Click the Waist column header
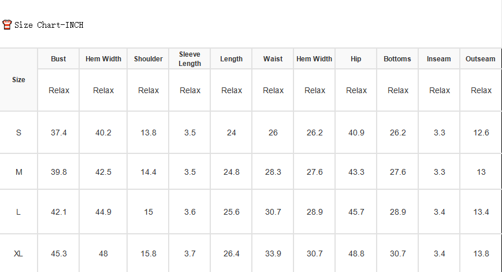 coord(273,59)
